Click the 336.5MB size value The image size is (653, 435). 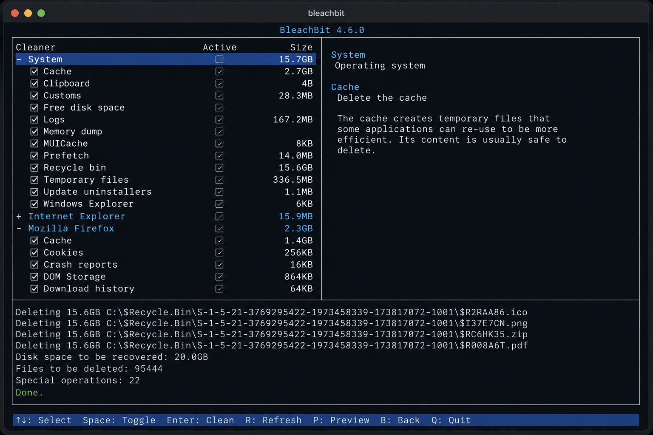tap(293, 180)
